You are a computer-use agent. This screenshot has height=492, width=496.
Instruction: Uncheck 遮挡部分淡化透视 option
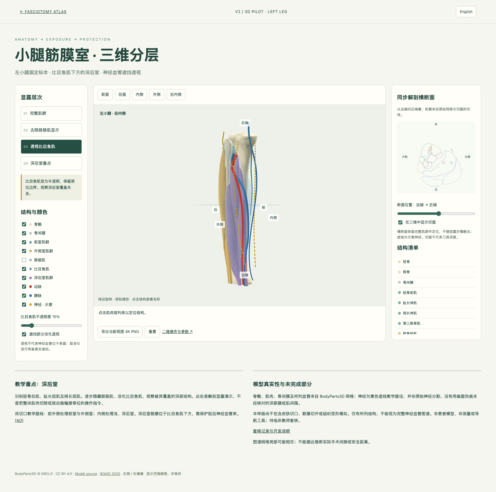[x=24, y=334]
